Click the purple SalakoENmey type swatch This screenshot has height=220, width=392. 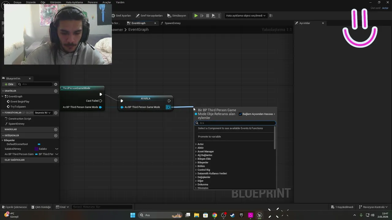[x=36, y=149]
